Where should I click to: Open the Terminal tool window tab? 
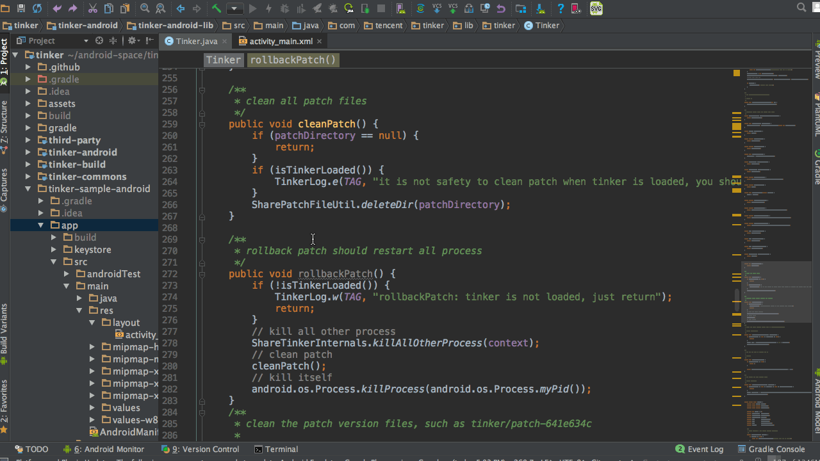click(275, 449)
